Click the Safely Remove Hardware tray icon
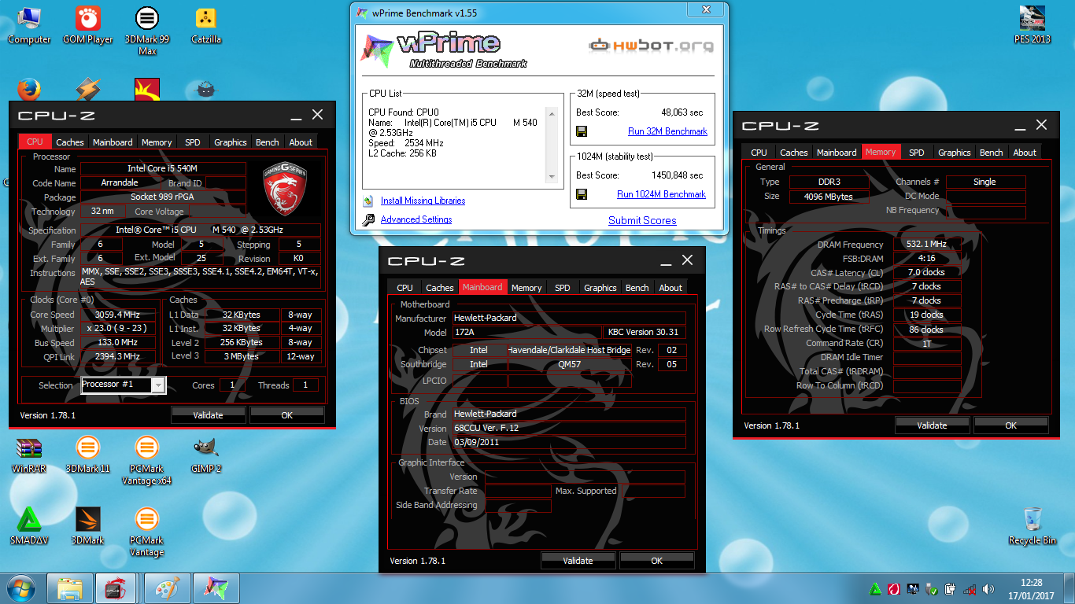This screenshot has height=604, width=1075. click(x=932, y=588)
